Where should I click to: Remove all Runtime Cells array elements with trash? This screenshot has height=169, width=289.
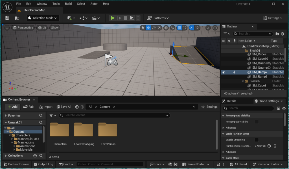coord(275,146)
